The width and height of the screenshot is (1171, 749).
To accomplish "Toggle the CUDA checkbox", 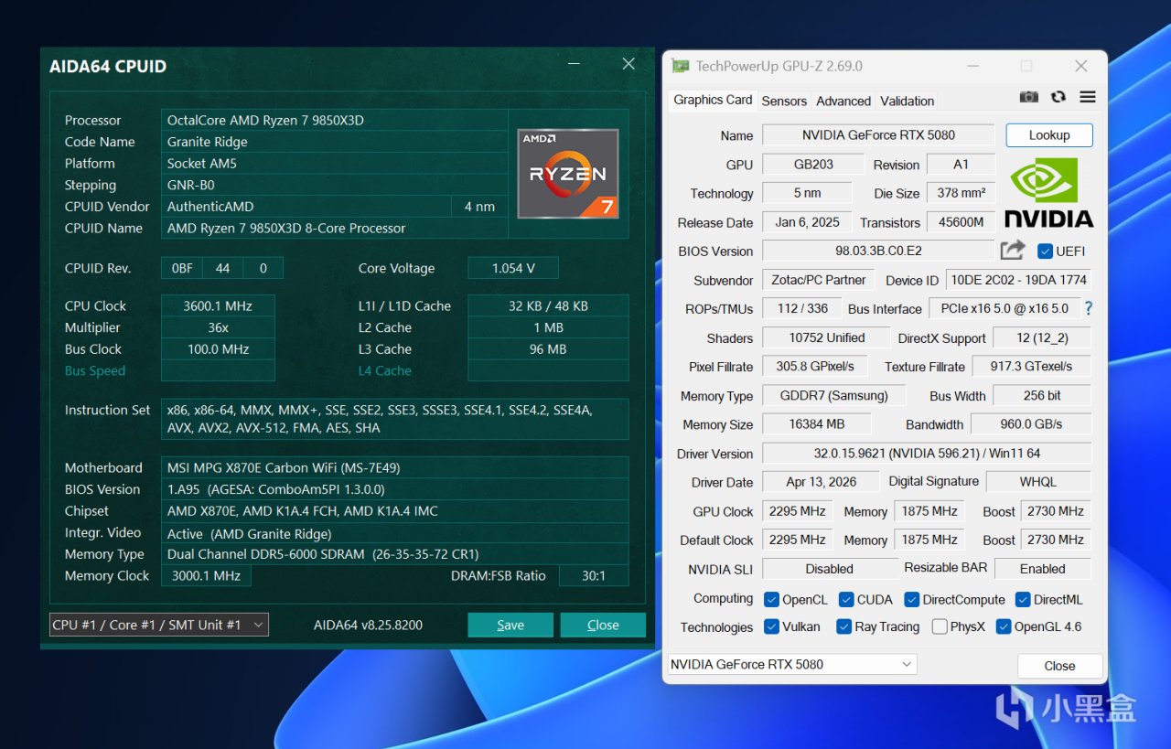I will [846, 600].
